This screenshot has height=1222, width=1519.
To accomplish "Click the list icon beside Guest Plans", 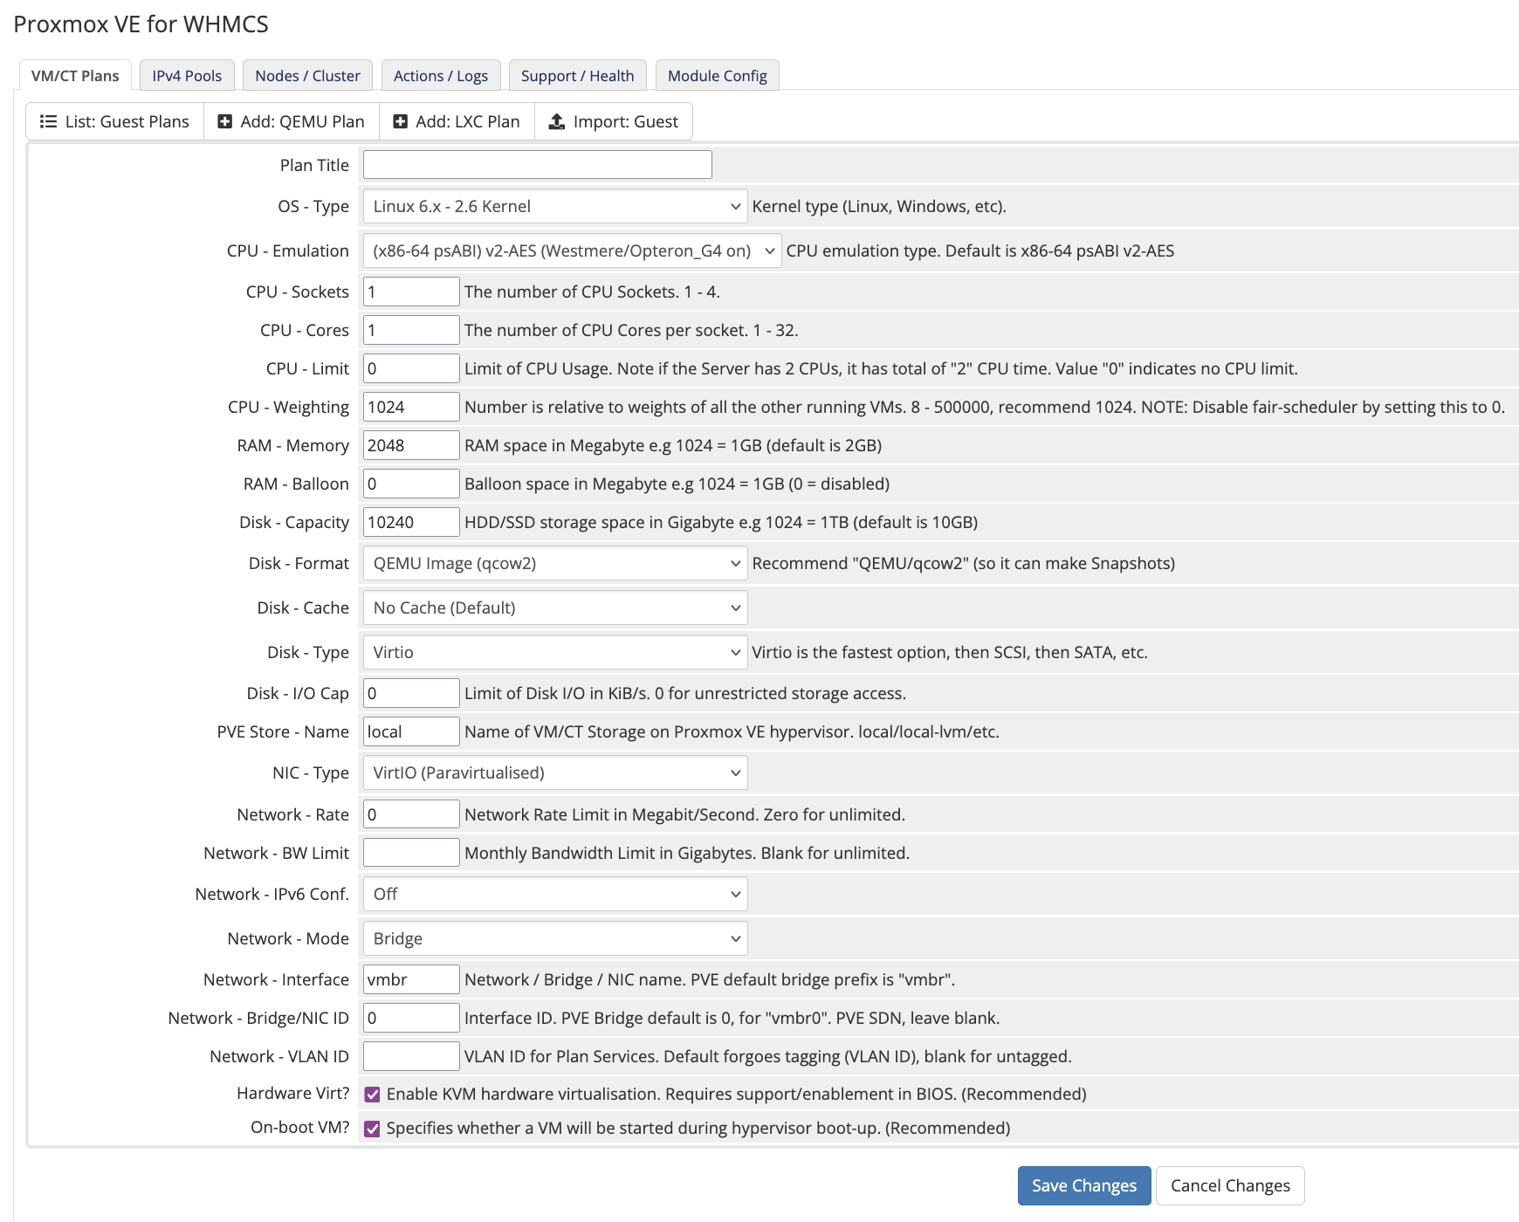I will pos(48,121).
